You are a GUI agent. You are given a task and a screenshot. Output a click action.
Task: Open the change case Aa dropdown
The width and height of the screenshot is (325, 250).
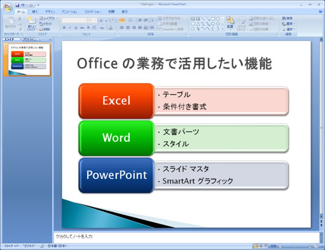(102, 28)
